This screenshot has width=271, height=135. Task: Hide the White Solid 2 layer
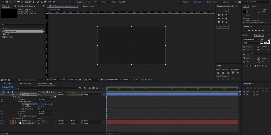pos(2,123)
